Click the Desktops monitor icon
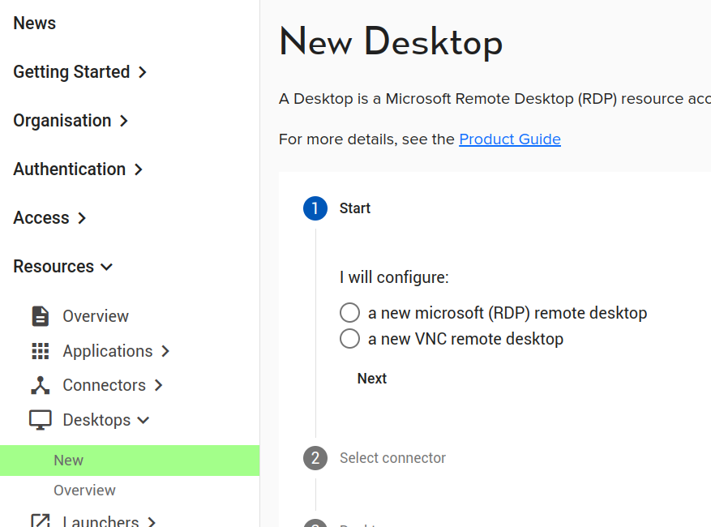Viewport: 711px width, 527px height. 40,420
